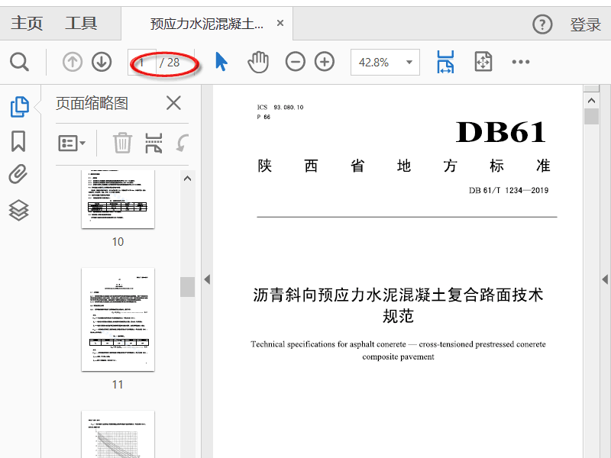The height and width of the screenshot is (458, 611).
Task: Close the 预应力水泥混凝土 document tab
Action: 280,24
